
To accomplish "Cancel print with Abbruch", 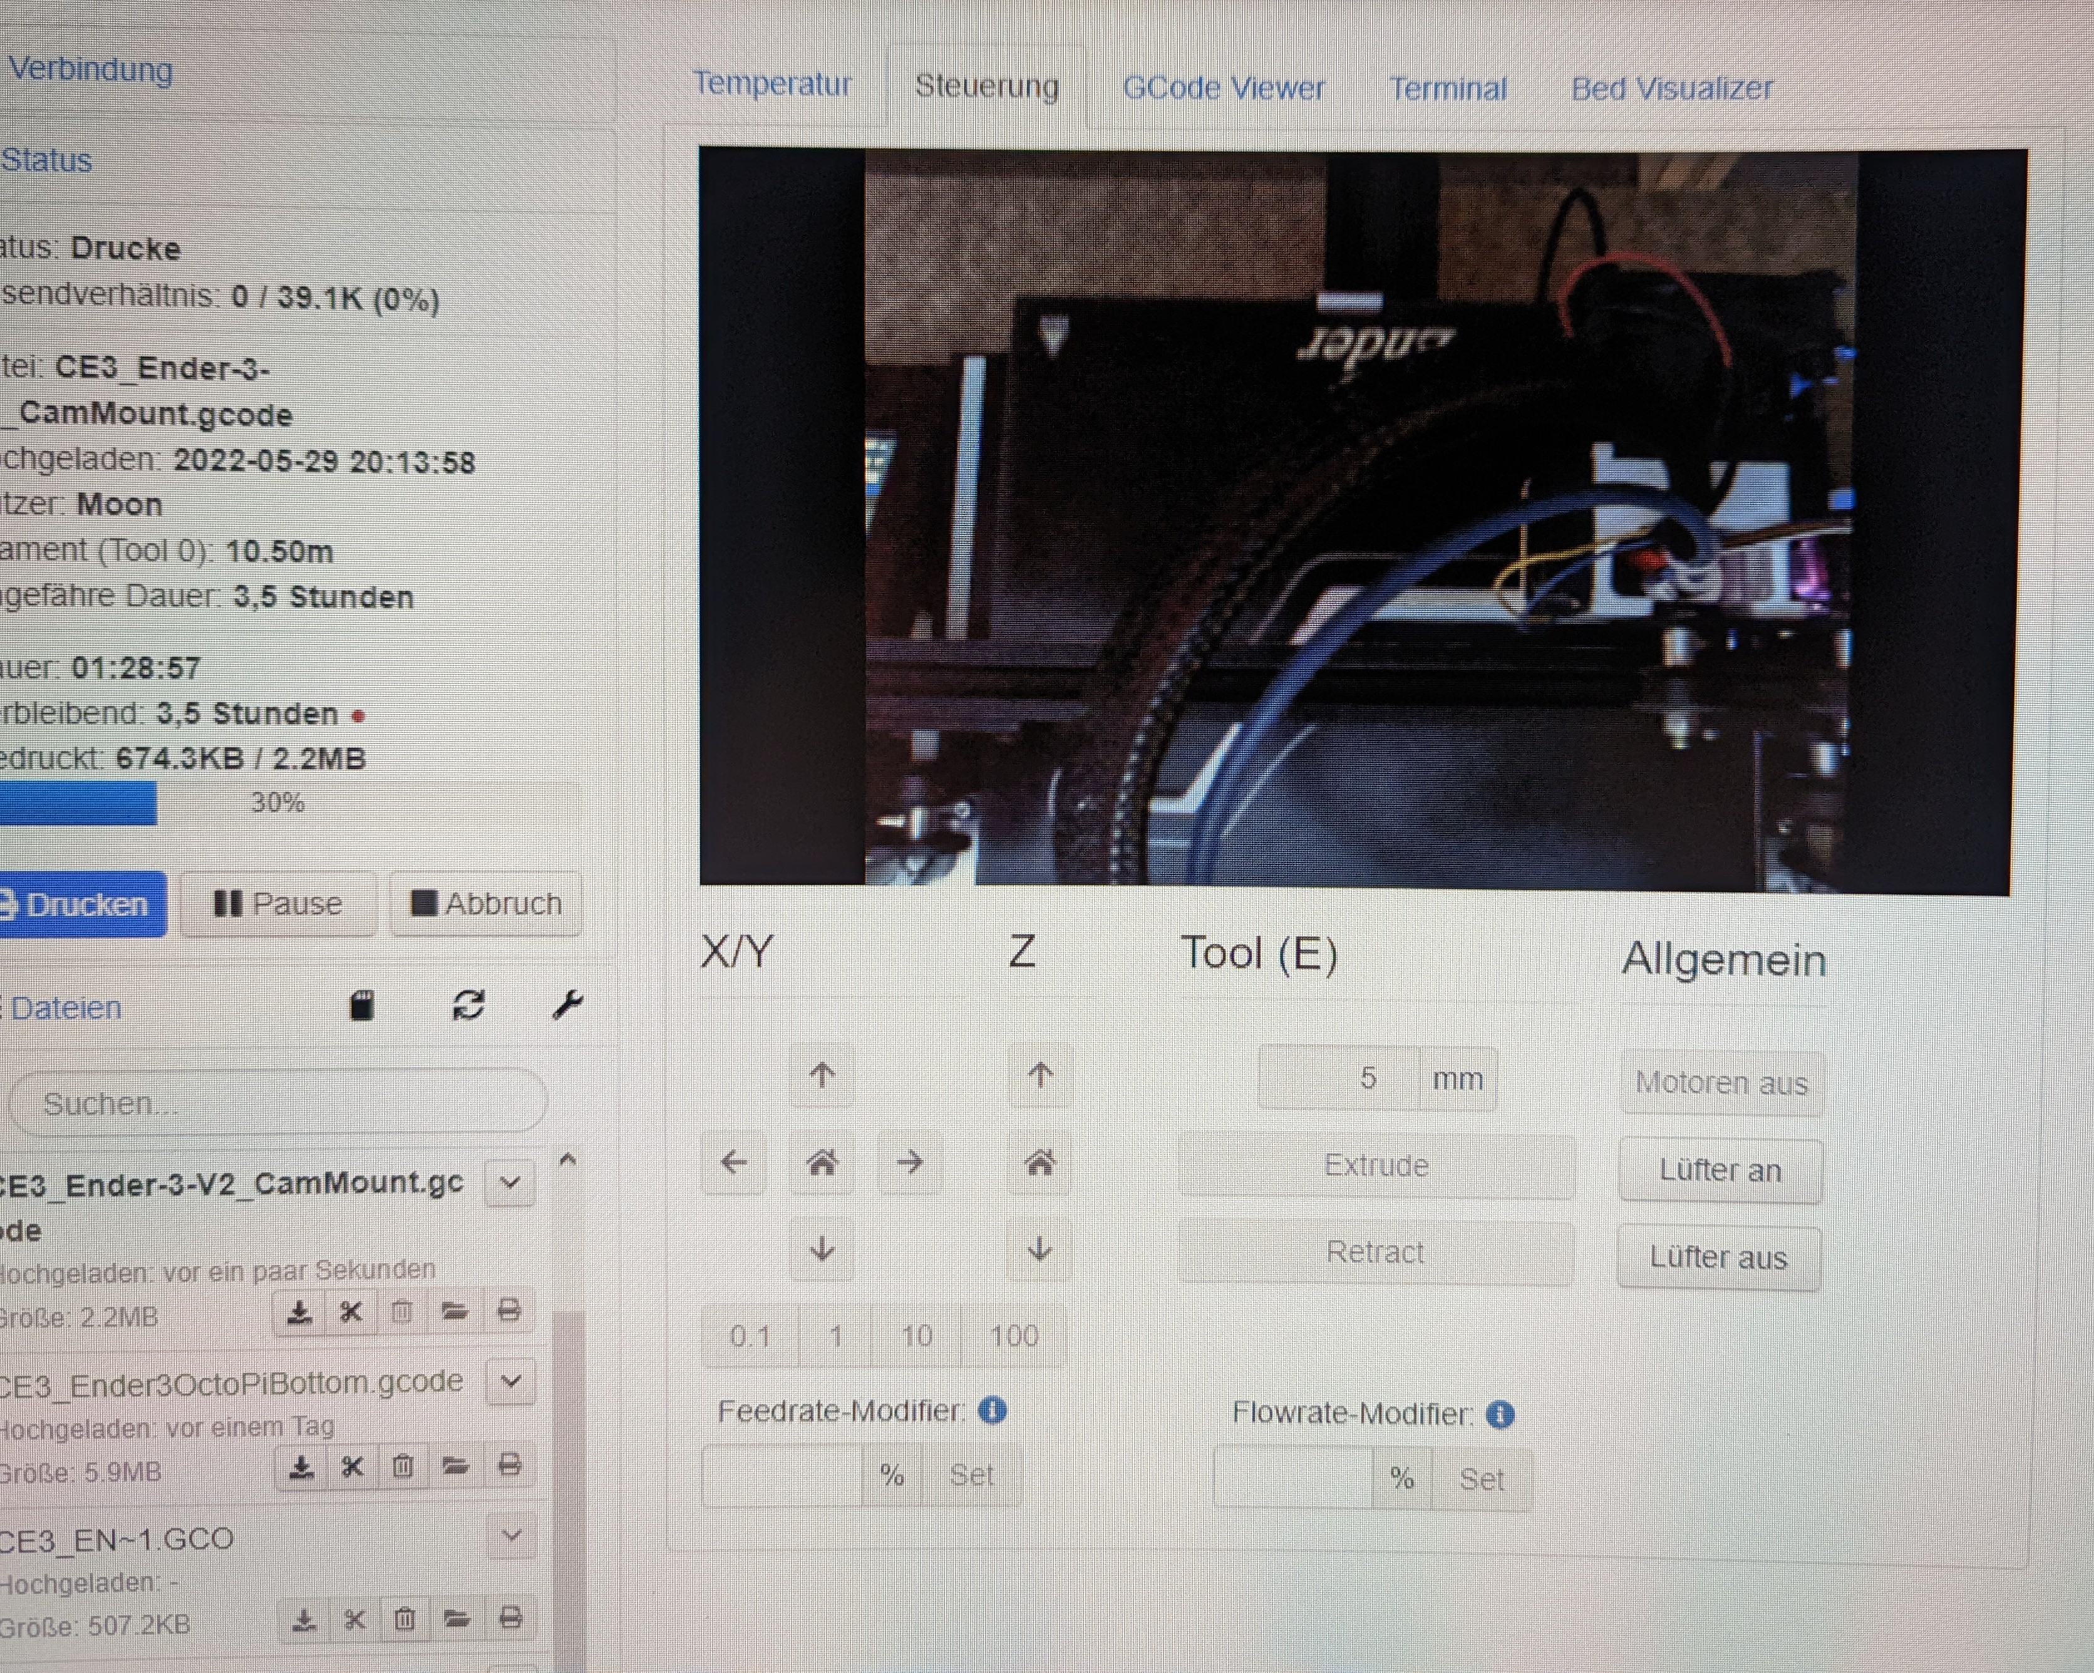I will pos(486,904).
